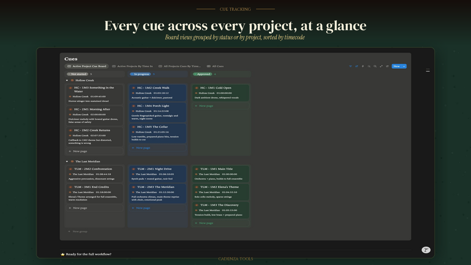
Task: Click the New group button
Action: click(x=77, y=231)
